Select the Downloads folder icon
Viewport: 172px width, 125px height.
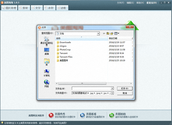click(x=58, y=42)
